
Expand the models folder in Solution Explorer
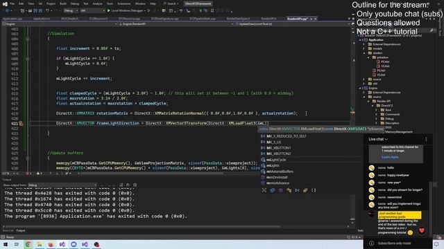(x=364, y=48)
